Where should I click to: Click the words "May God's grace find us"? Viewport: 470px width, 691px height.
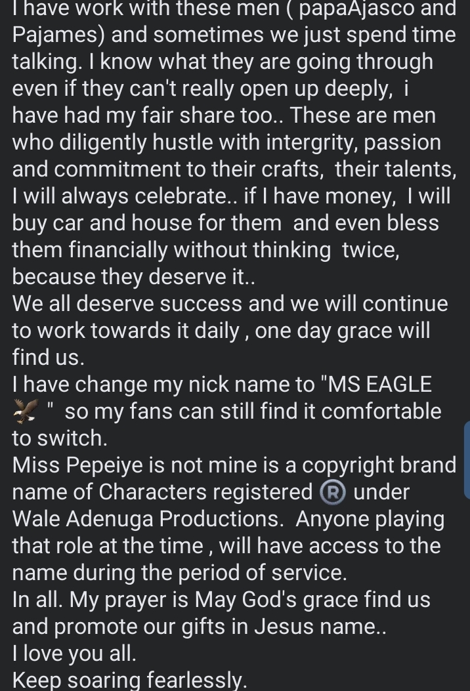point(318,600)
